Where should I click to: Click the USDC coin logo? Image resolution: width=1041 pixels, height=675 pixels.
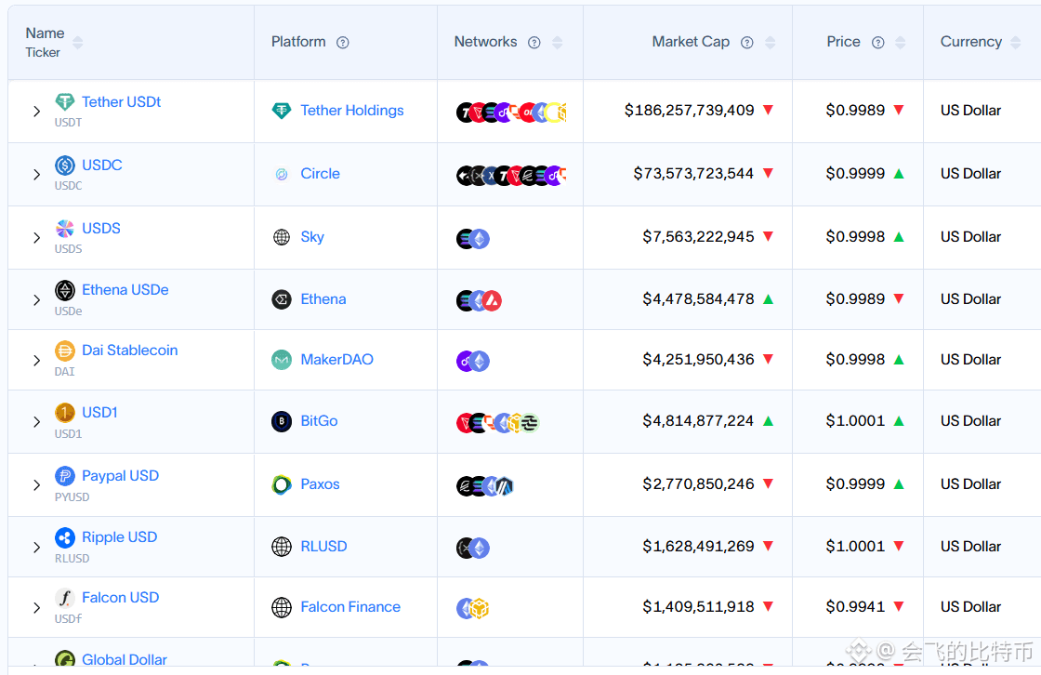click(x=64, y=165)
